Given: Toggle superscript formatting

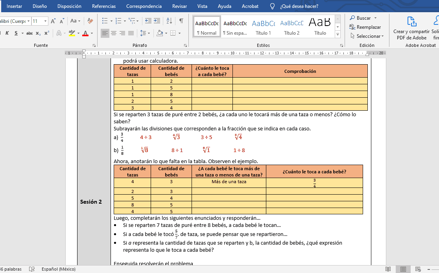Looking at the screenshot, I should tap(47, 33).
